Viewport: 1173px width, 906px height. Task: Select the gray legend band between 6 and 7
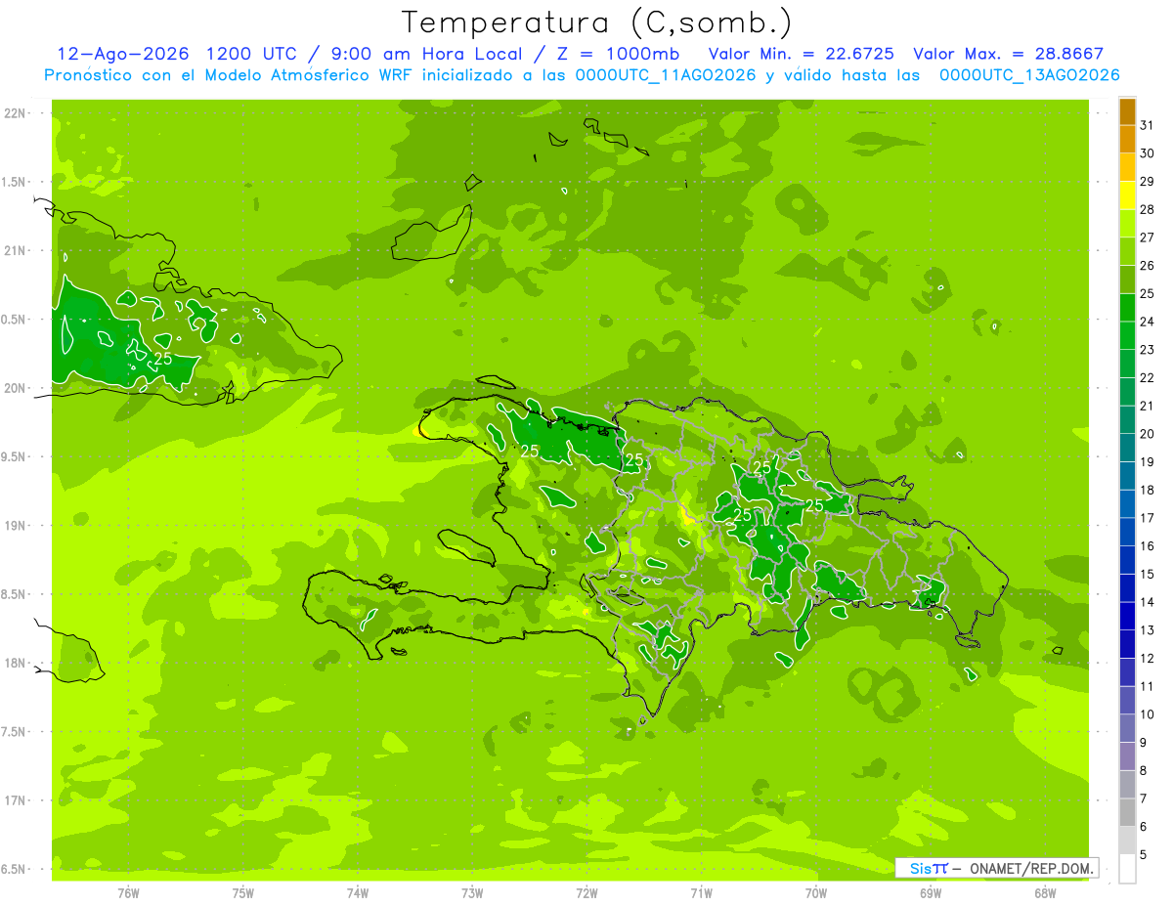pyautogui.click(x=1127, y=813)
